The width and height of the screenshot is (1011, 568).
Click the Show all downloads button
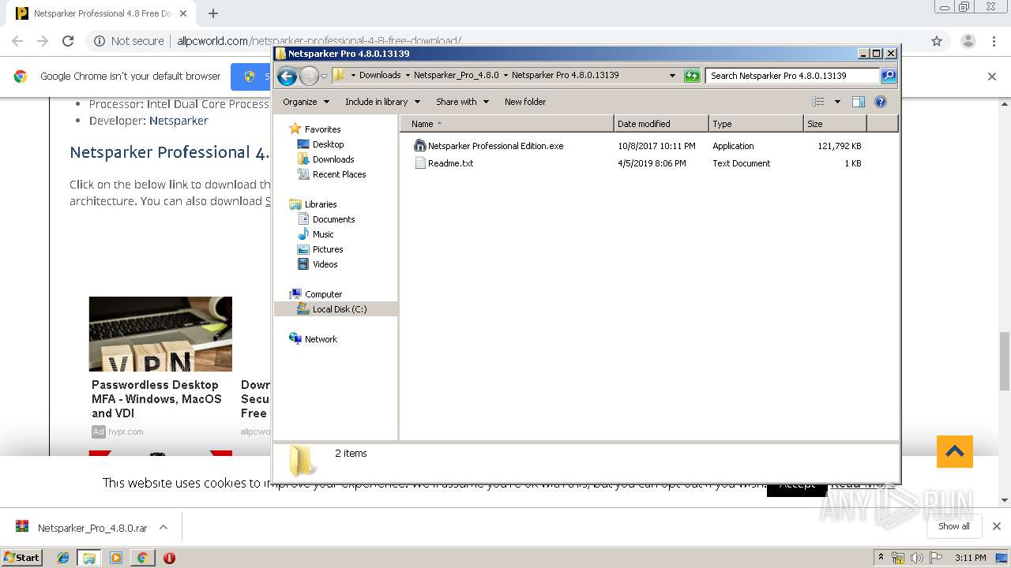tap(953, 526)
